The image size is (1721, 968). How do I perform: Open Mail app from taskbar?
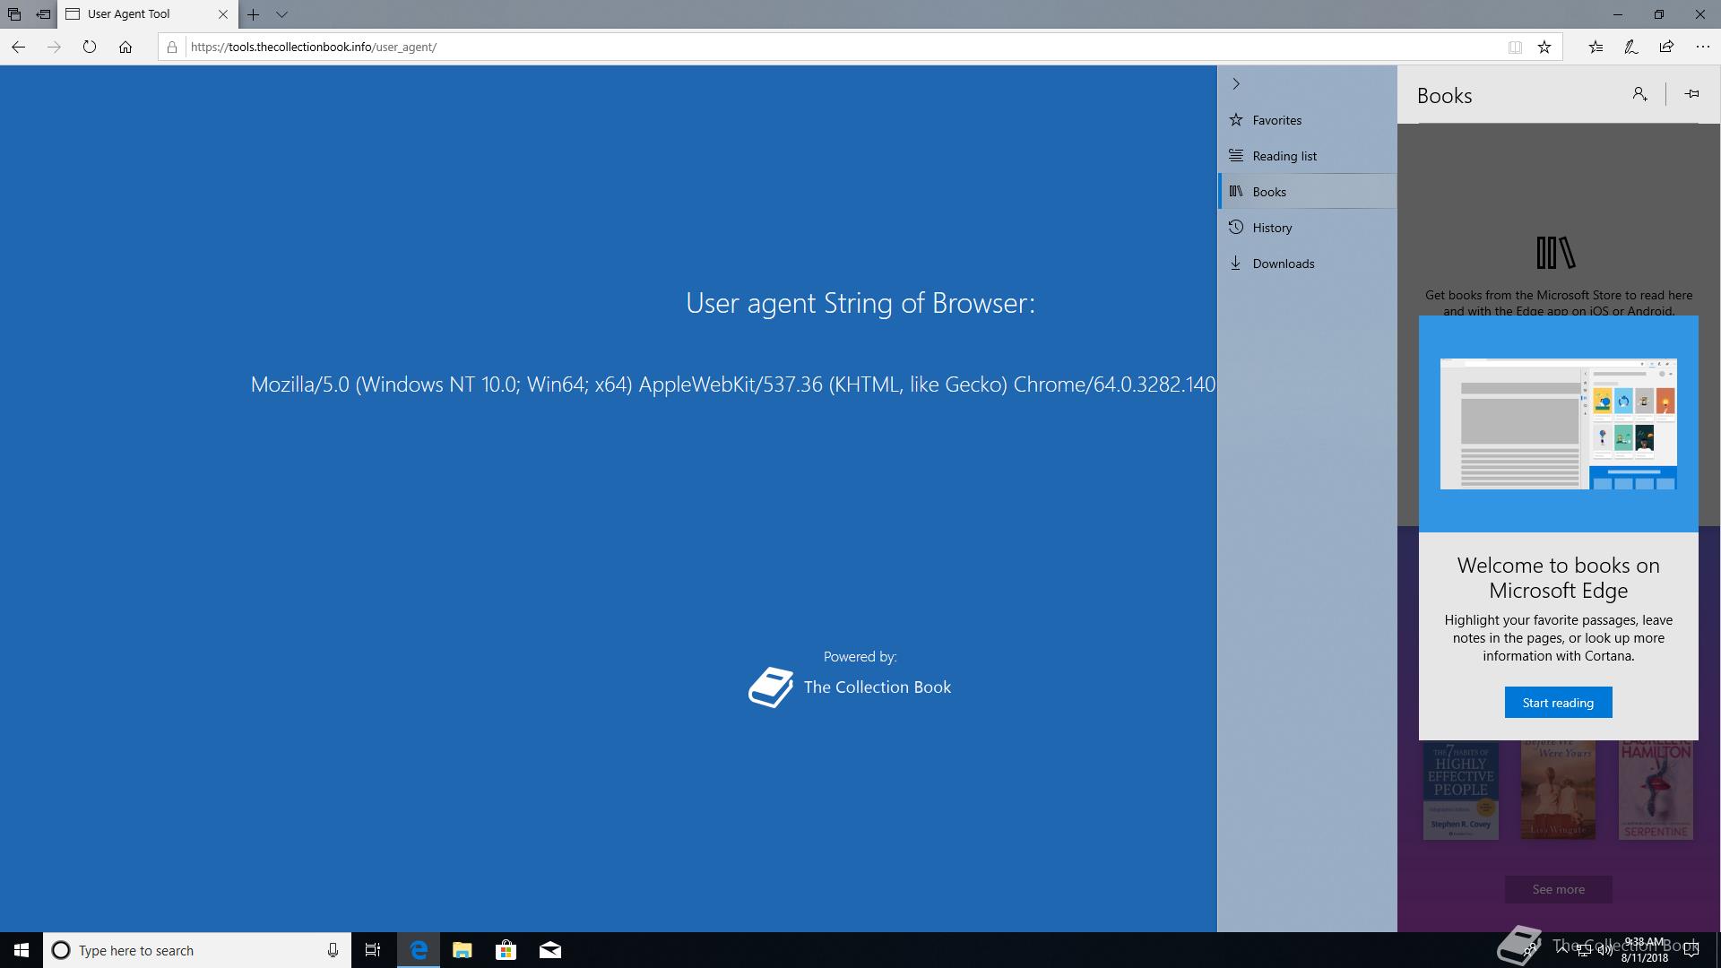[x=550, y=950]
